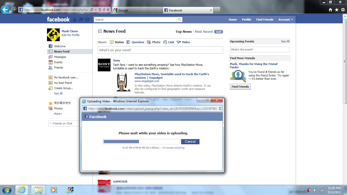Click the What's on your mind box

pyautogui.click(x=160, y=50)
